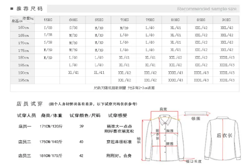Screen dimensions: 248x165
Task: Click the 前衣长 label on the front shirt
Action: click(157, 134)
